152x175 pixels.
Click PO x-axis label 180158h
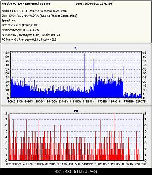101,164
